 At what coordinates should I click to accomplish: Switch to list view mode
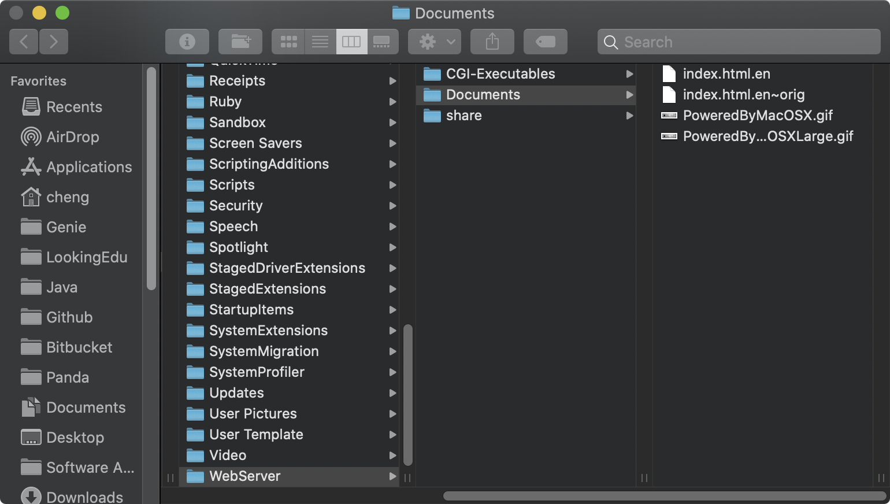click(320, 42)
